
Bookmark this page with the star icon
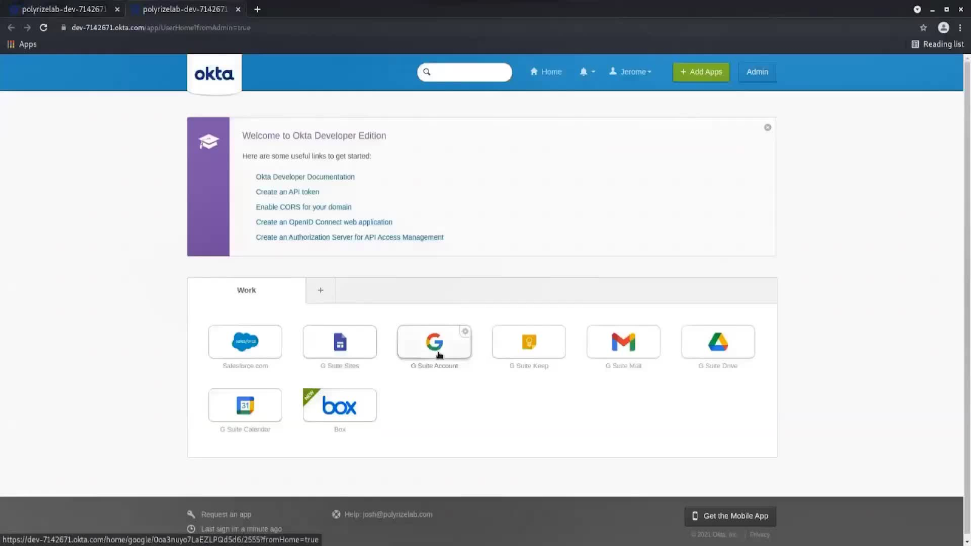(924, 27)
